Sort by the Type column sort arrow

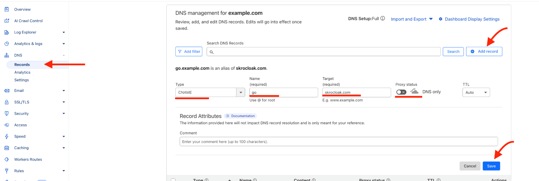(x=229, y=180)
